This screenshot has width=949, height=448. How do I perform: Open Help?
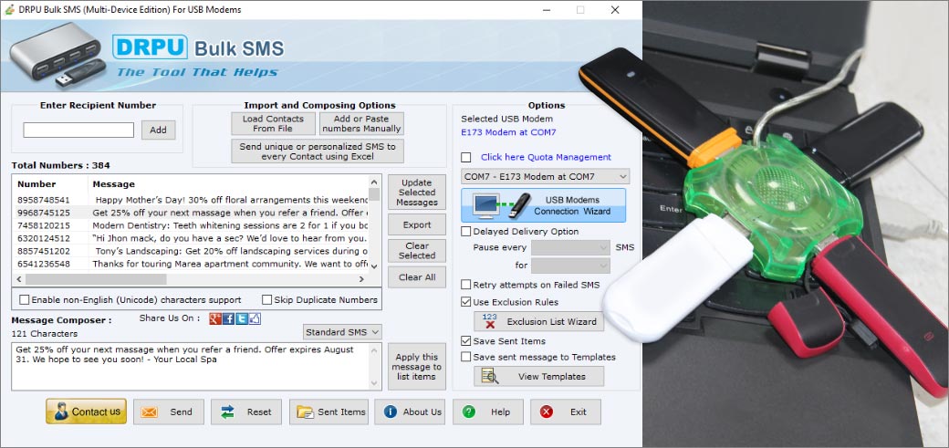tap(488, 412)
